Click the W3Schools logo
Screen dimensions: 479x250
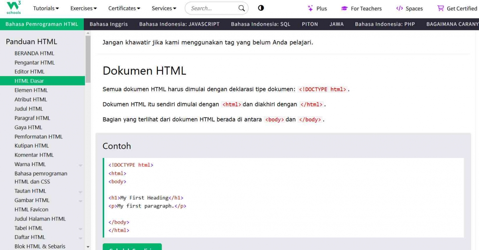pos(13,7)
